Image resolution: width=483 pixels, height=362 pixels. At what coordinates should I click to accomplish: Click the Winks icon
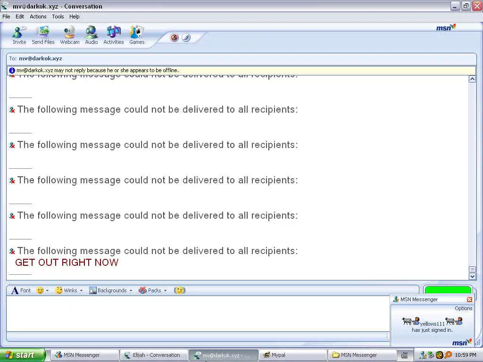[59, 290]
